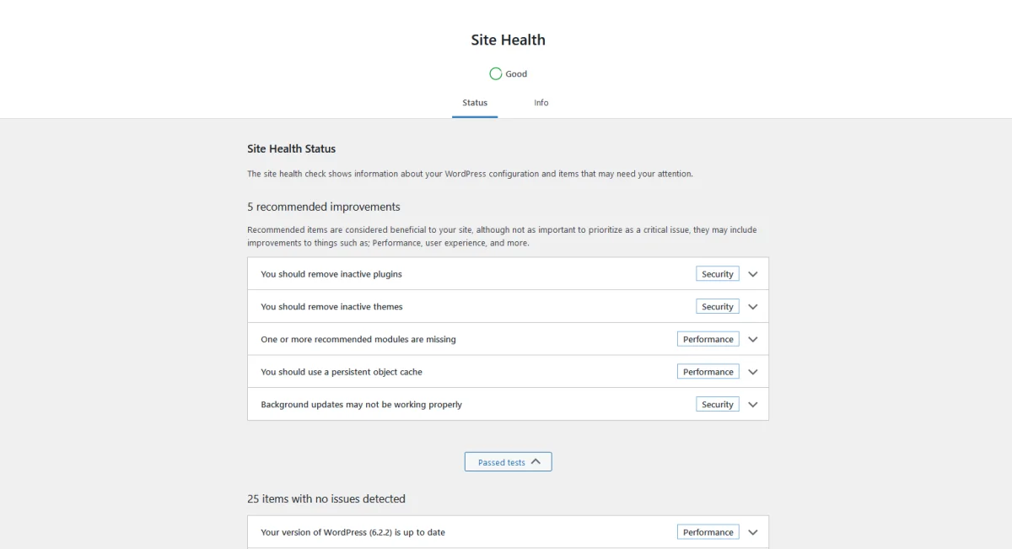The width and height of the screenshot is (1012, 549).
Task: Click Security badge on inactive plugins row
Action: [x=718, y=274]
